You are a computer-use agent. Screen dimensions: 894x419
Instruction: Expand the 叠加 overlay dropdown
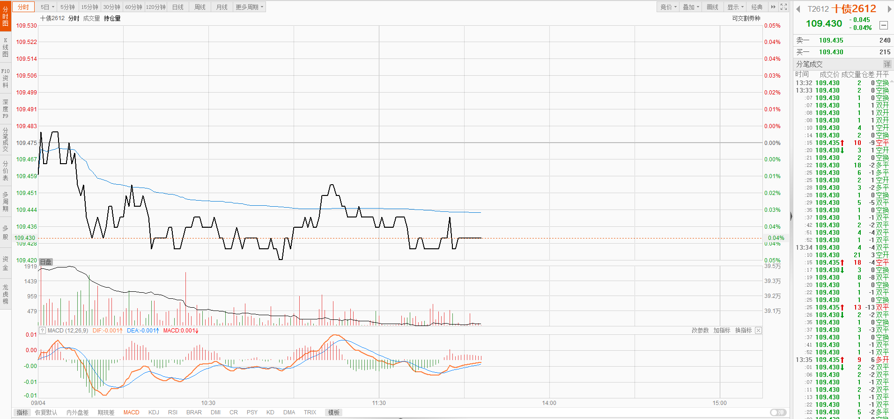[x=691, y=7]
